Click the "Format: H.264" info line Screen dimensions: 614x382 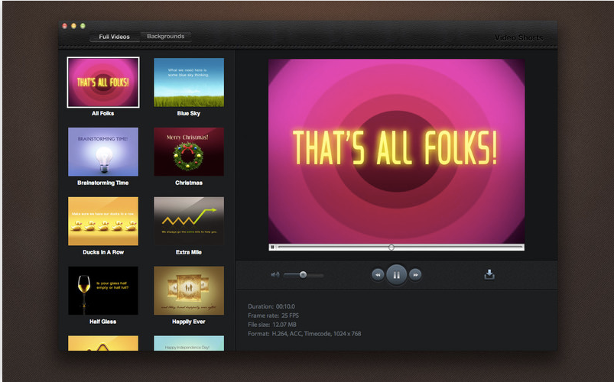coord(304,334)
